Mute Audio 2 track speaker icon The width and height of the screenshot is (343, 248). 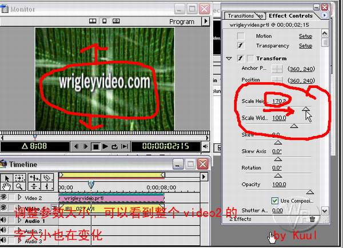tap(3, 230)
